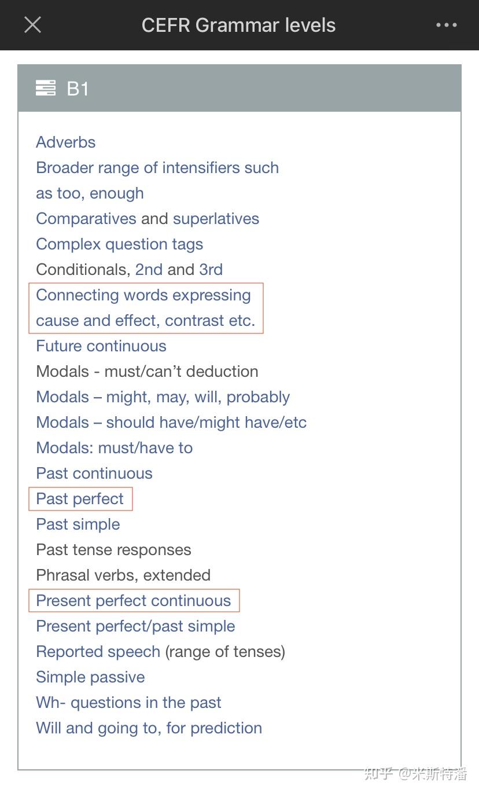Open Connecting words expressing cause link
Image resolution: width=479 pixels, height=793 pixels.
click(x=145, y=308)
